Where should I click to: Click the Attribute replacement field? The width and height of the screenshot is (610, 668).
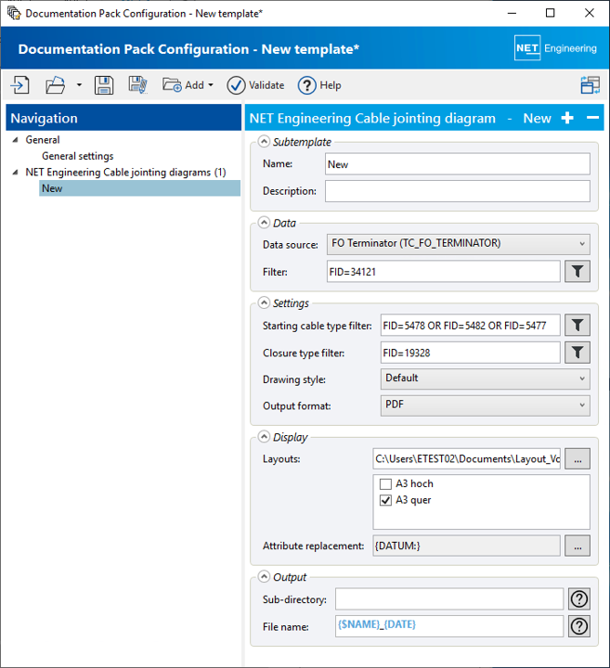point(466,546)
